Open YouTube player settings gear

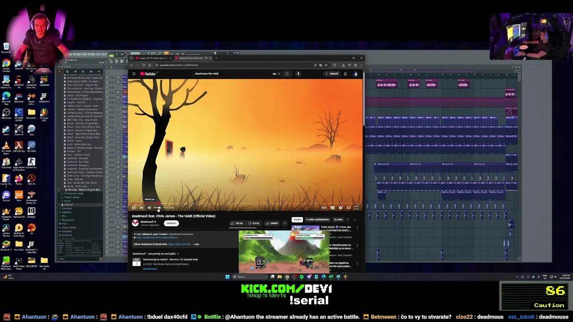(x=341, y=208)
